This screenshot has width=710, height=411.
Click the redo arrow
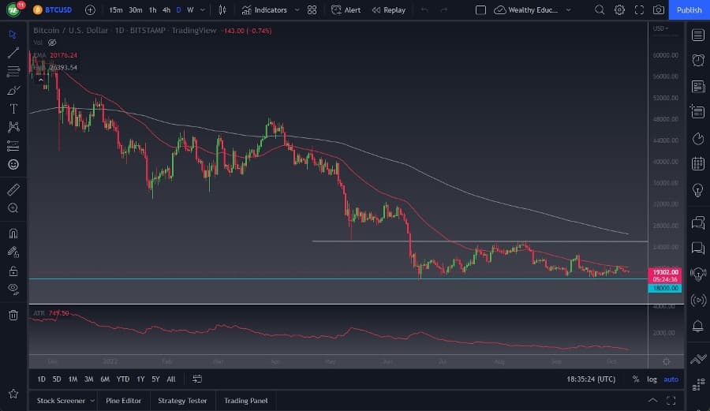pos(443,10)
